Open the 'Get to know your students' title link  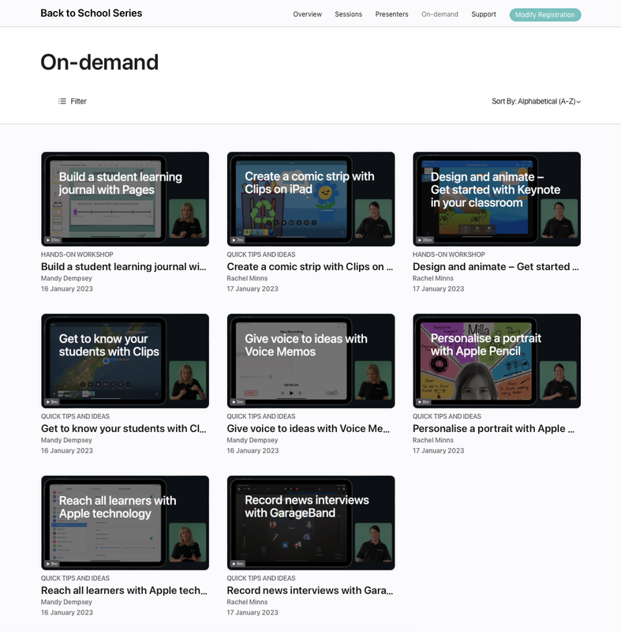(124, 428)
